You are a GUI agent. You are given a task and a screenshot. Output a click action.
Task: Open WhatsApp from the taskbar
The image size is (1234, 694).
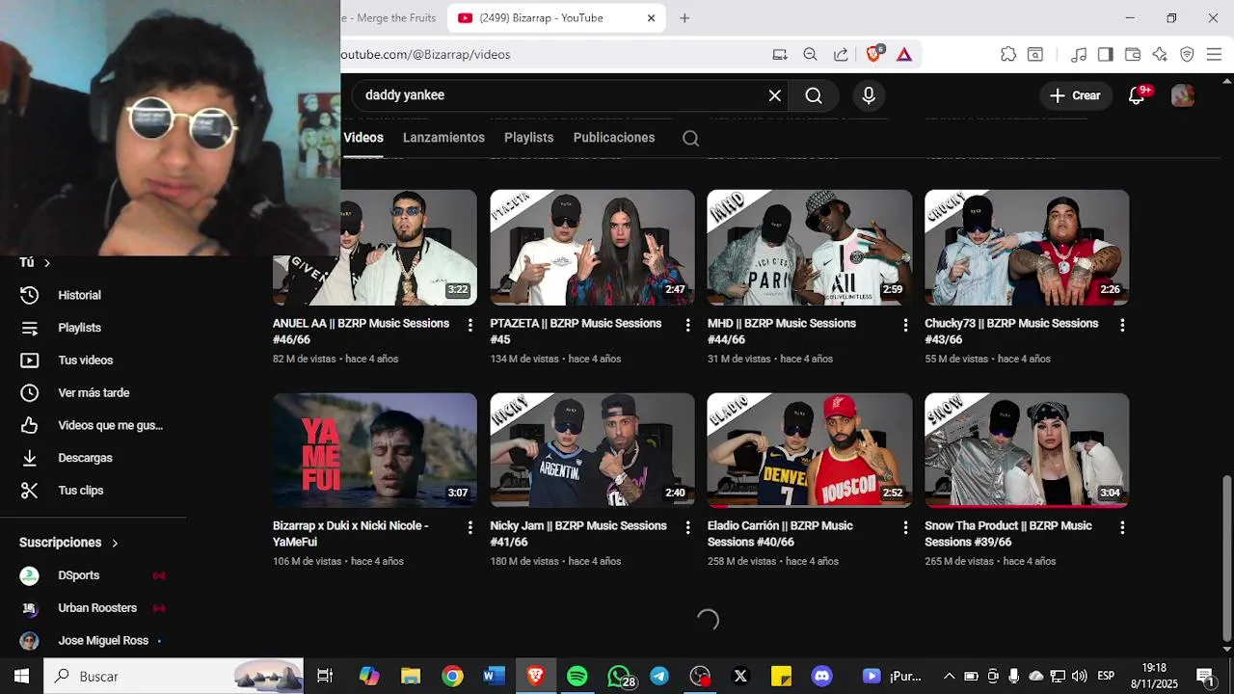click(x=620, y=677)
